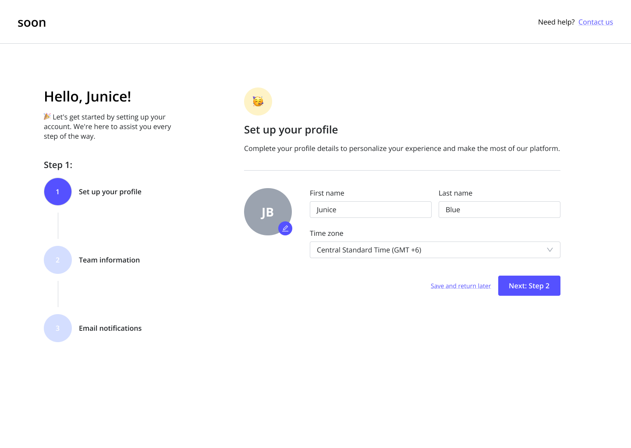Click the Set up your profile heading

pyautogui.click(x=291, y=130)
